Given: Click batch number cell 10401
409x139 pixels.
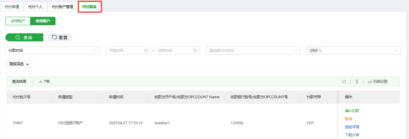Looking at the screenshot, I should click(17, 123).
